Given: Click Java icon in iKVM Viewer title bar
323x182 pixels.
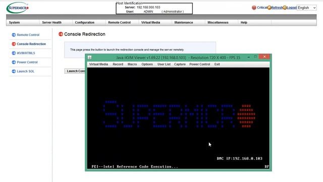Looking at the screenshot, I should click(90, 58).
